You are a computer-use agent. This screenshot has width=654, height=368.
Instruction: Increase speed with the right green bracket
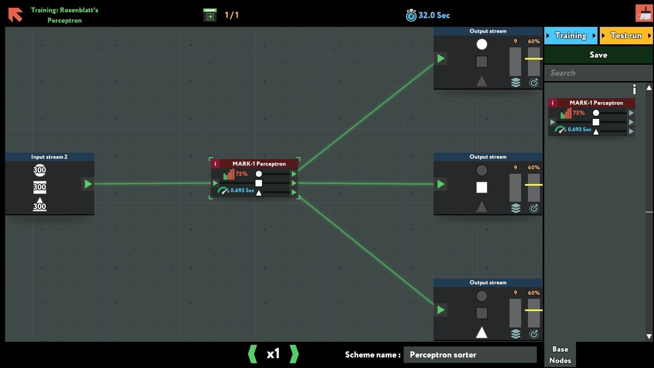pyautogui.click(x=294, y=354)
